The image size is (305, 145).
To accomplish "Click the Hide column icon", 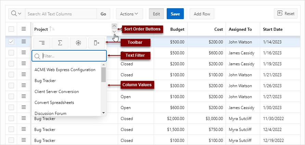I will (97, 43).
